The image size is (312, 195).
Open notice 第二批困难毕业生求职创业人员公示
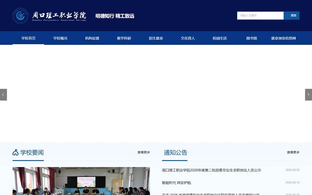point(211,170)
